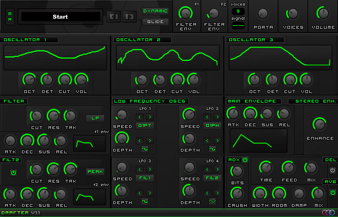Toggle the GLIDE button

pyautogui.click(x=155, y=22)
